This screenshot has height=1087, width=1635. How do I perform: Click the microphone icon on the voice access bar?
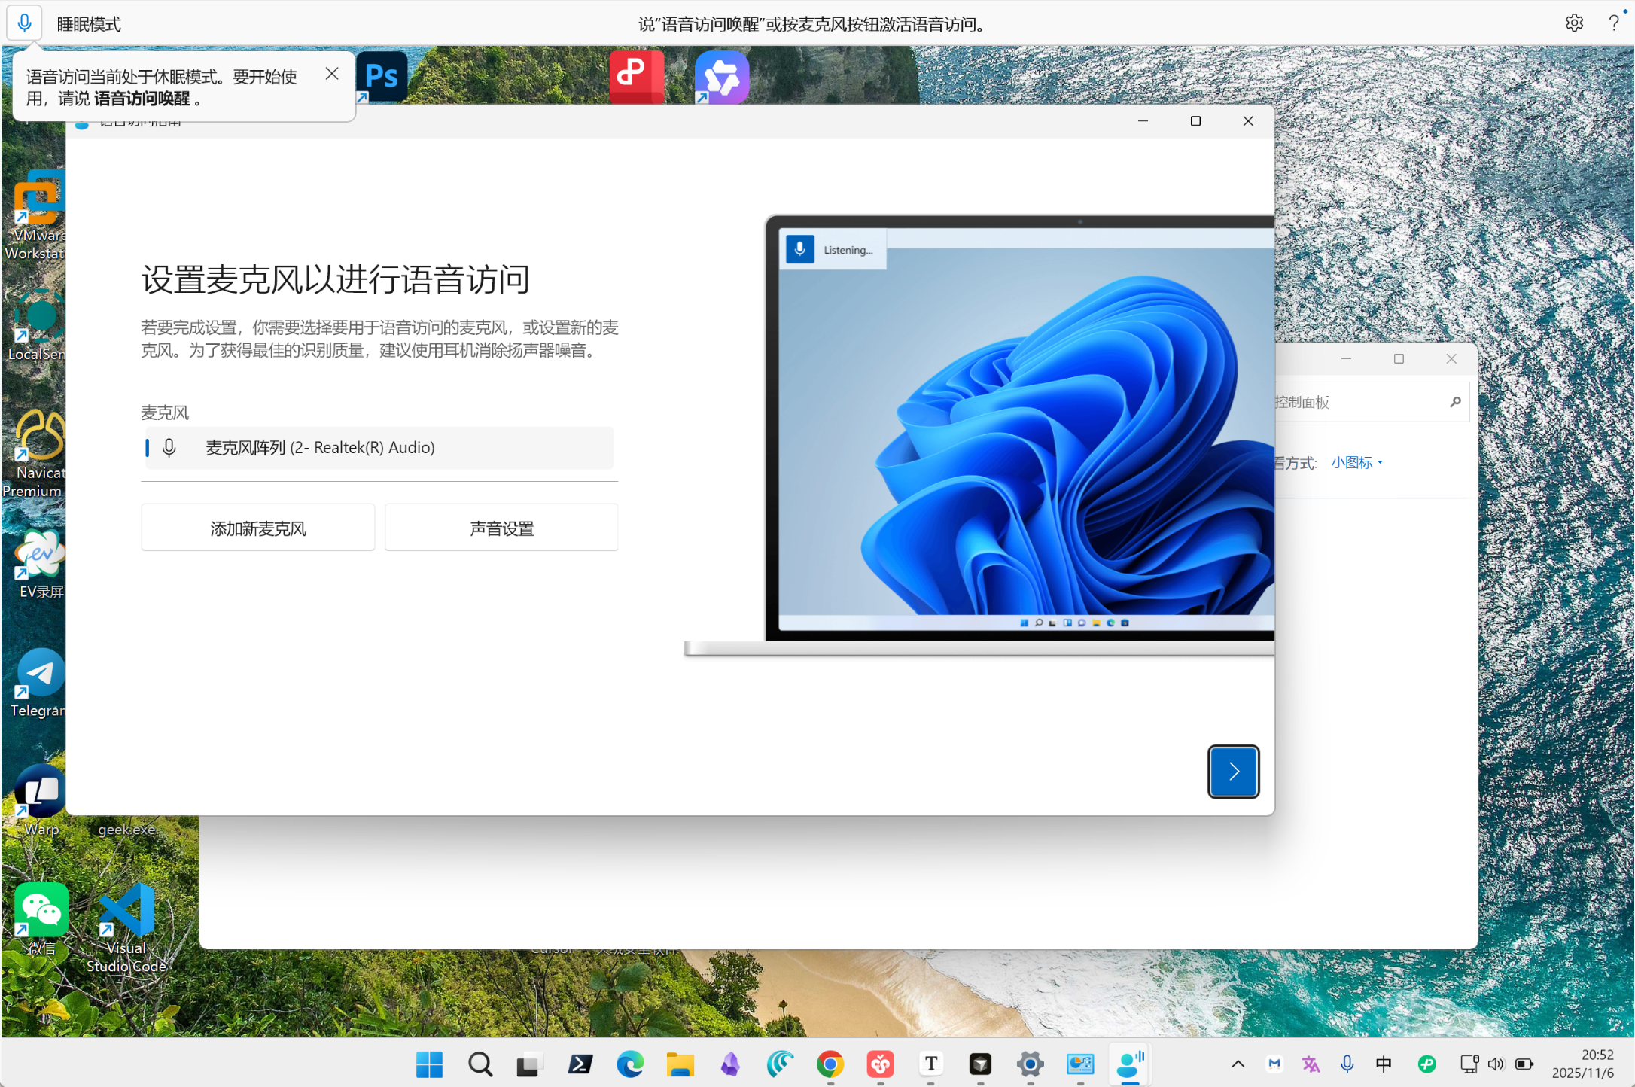tap(23, 23)
